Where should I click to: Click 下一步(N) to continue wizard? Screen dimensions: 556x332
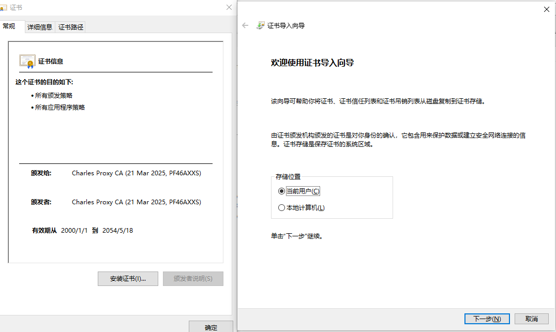tap(487, 319)
